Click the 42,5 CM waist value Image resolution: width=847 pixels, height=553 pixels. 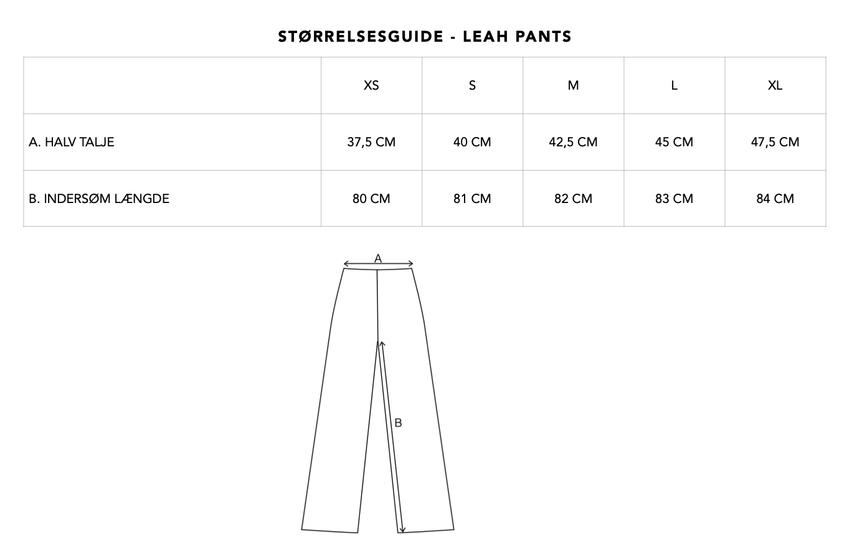tap(573, 142)
